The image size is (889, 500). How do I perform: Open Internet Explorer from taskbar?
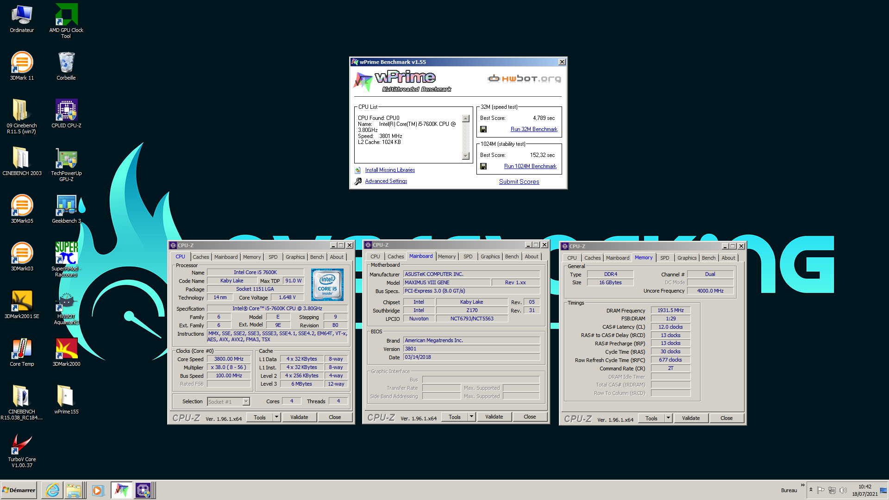coord(53,490)
